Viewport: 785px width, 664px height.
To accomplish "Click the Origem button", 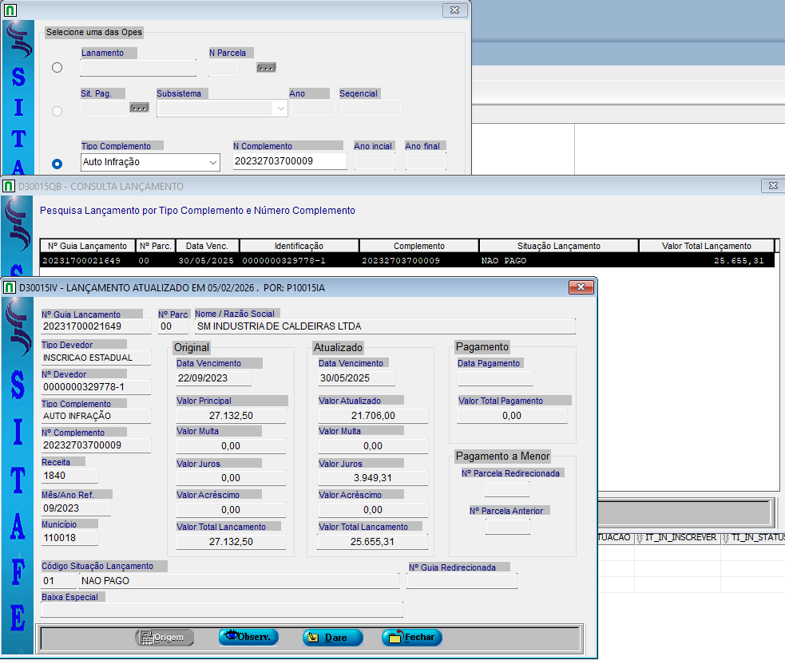I will coord(165,638).
